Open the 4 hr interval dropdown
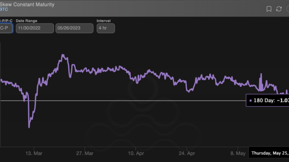The image size is (289, 162). [106, 28]
